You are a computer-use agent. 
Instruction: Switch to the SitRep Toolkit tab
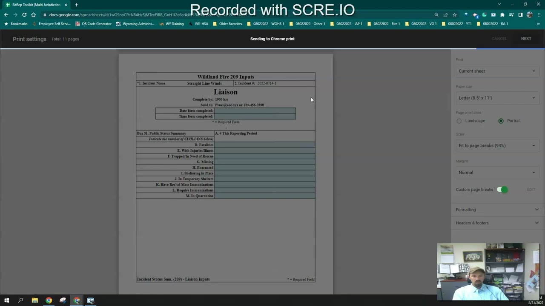[36, 5]
